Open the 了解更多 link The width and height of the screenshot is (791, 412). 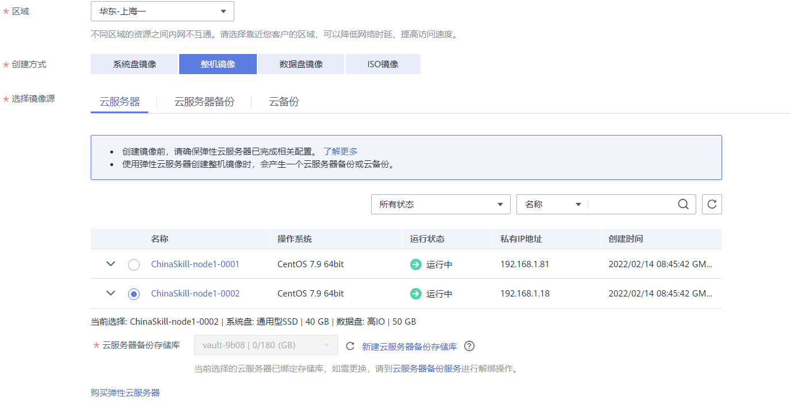pos(340,151)
